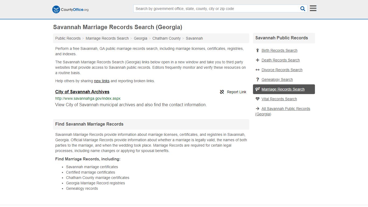Click the Genealogy question mark icon
368x207 pixels.
pos(258,80)
